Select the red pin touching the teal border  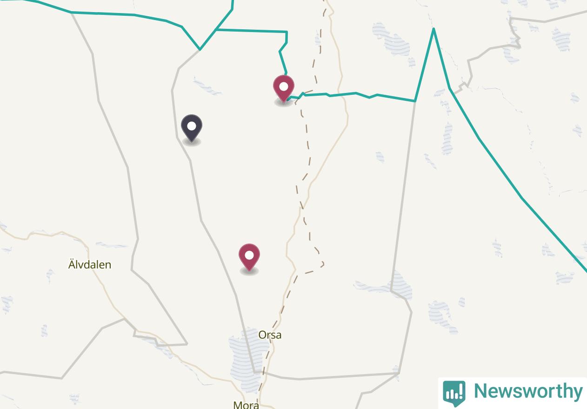click(283, 89)
